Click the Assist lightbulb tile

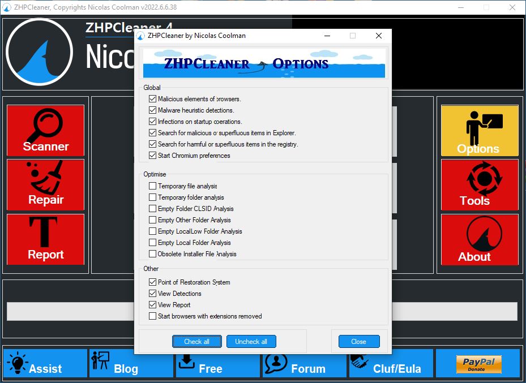pos(45,363)
